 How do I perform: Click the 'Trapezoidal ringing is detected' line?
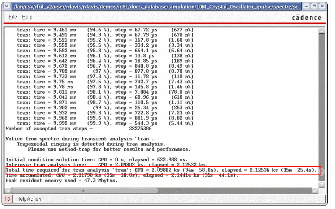tap(91, 144)
